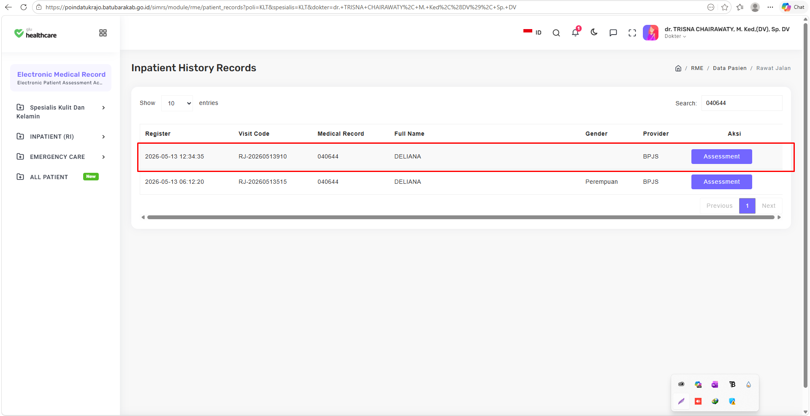Click the healthcare logo
The height and width of the screenshot is (416, 810).
point(35,33)
